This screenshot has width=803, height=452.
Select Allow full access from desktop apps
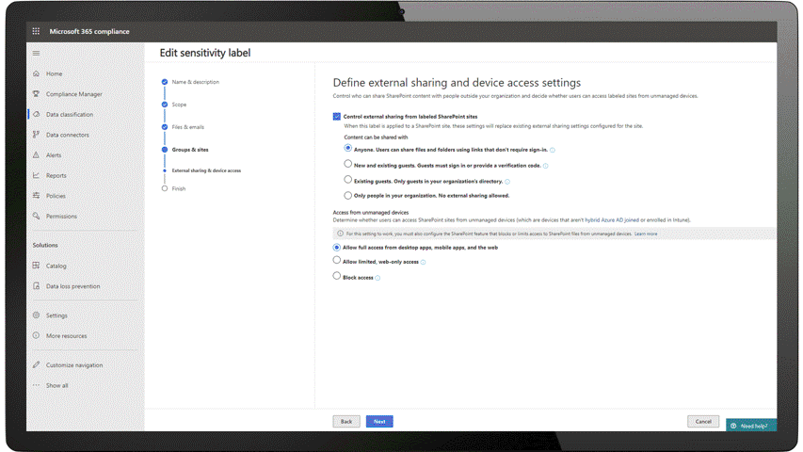pos(336,247)
